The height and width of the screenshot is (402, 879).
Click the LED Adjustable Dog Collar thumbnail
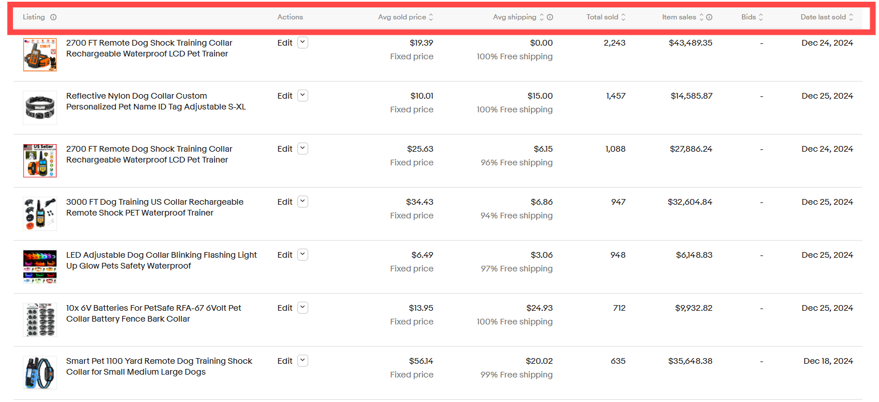point(40,267)
